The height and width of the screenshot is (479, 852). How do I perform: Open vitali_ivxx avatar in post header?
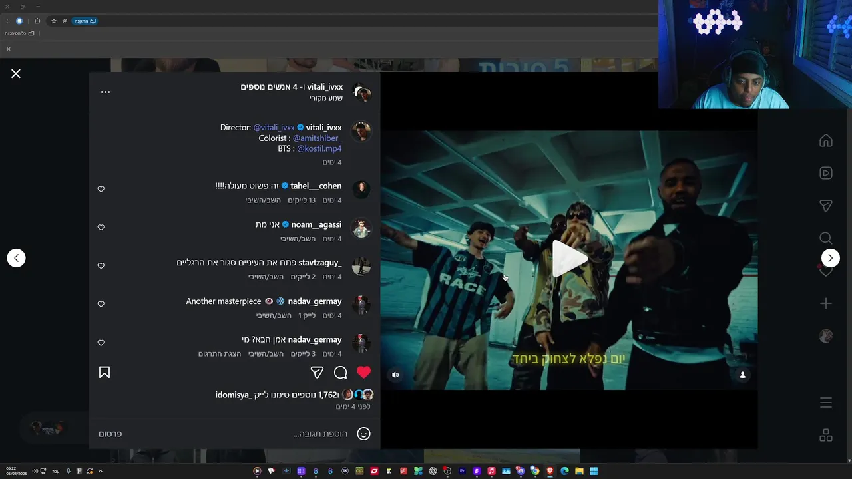361,92
